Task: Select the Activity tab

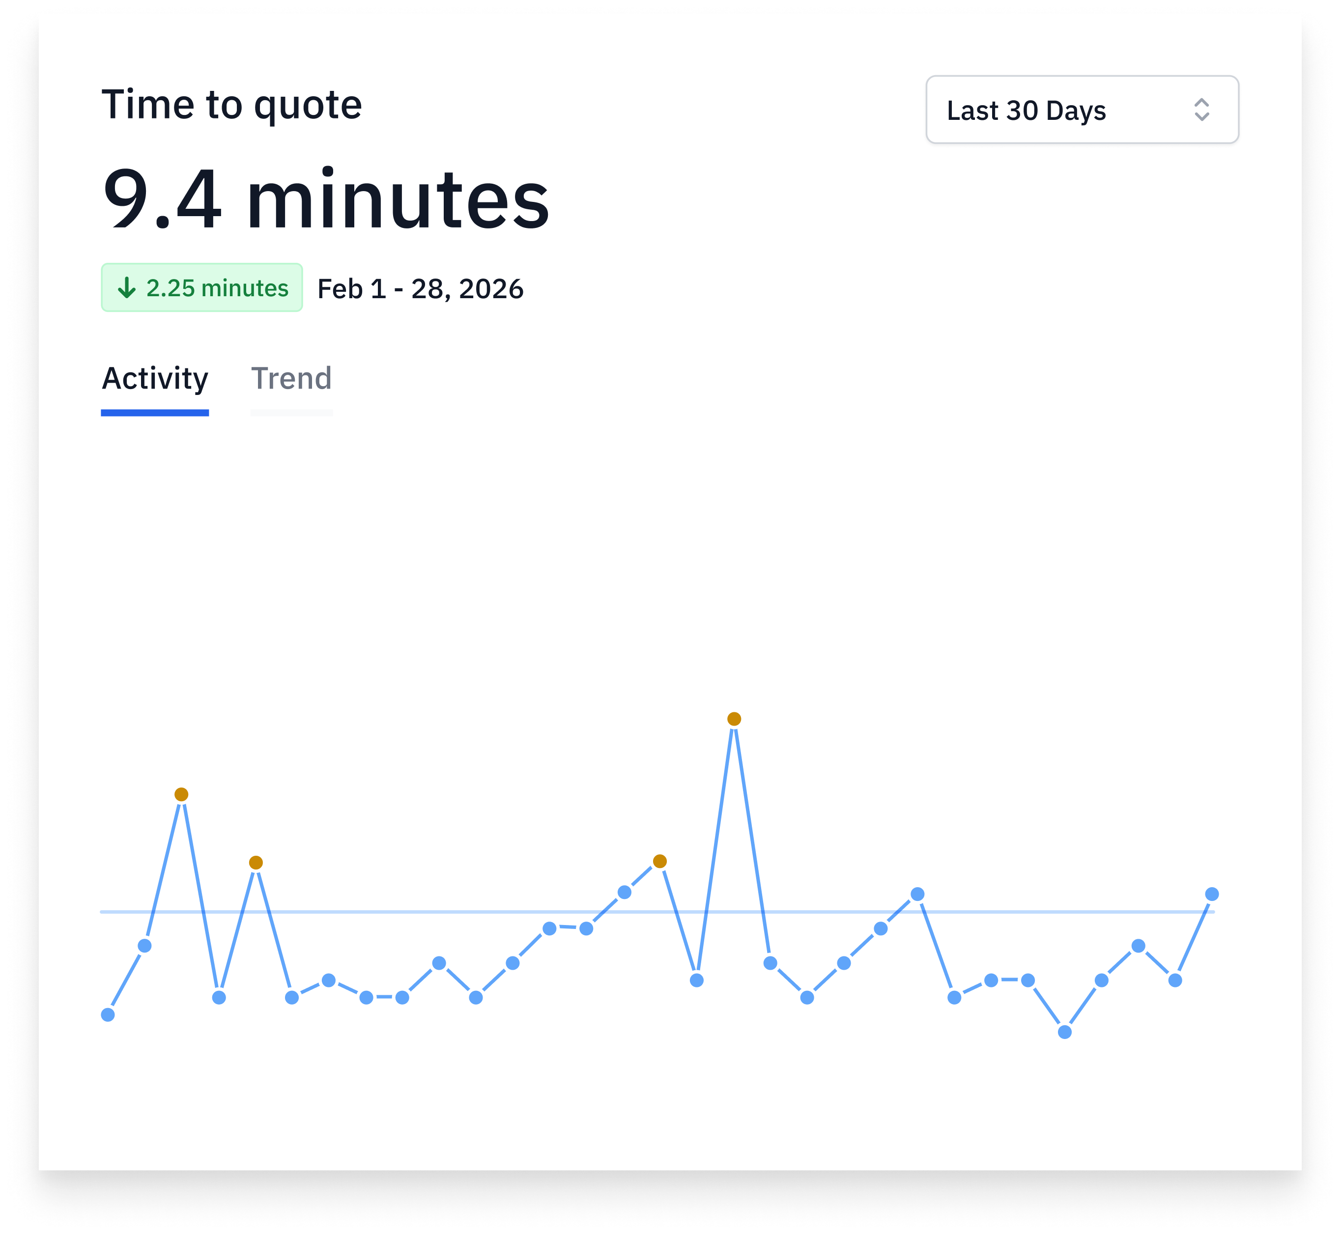Action: 154,378
